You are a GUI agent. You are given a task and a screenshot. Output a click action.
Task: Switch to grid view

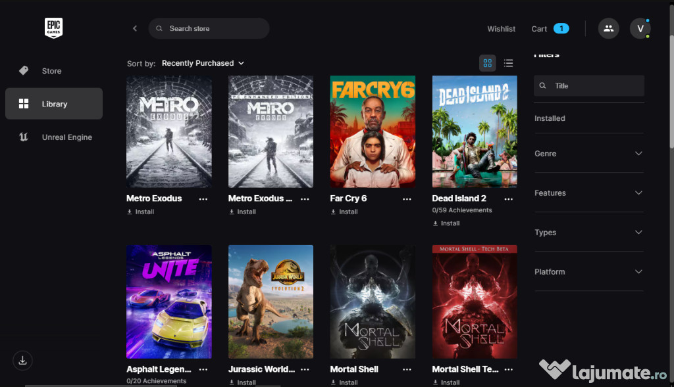488,63
